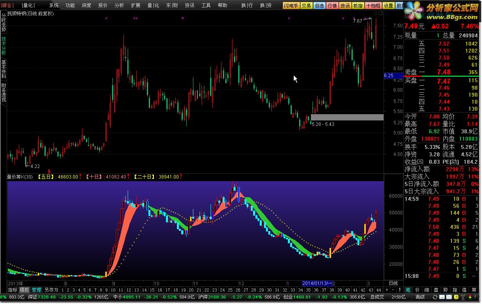Open the 扩展 menu
This screenshot has height=304, width=482.
click(136, 5)
